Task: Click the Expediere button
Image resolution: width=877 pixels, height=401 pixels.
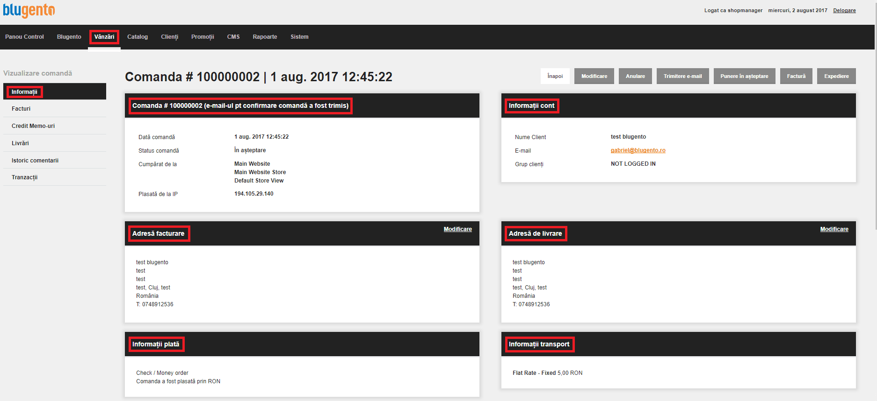Action: click(x=836, y=76)
